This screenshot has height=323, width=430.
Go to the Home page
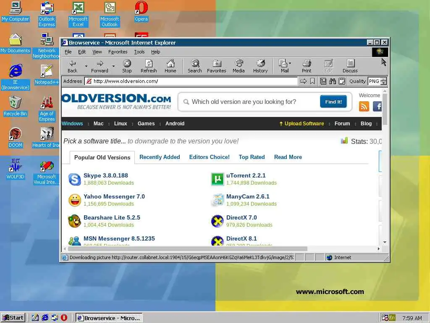click(x=170, y=66)
